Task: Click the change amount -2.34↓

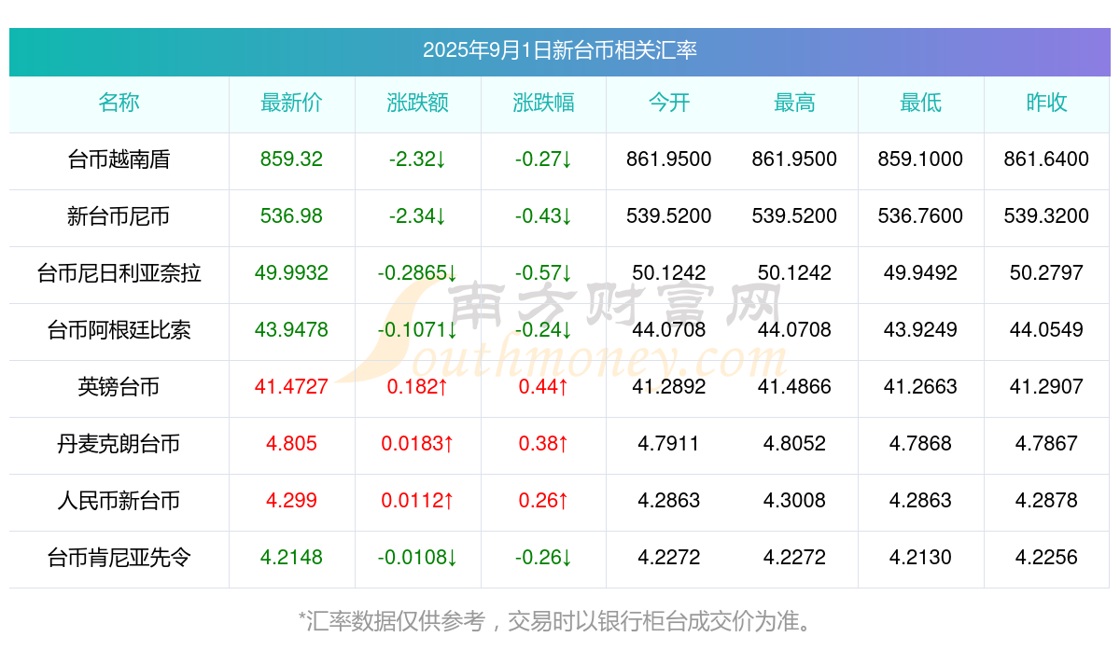Action: click(x=417, y=216)
